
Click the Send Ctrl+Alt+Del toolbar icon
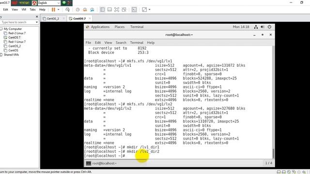pos(67,10)
